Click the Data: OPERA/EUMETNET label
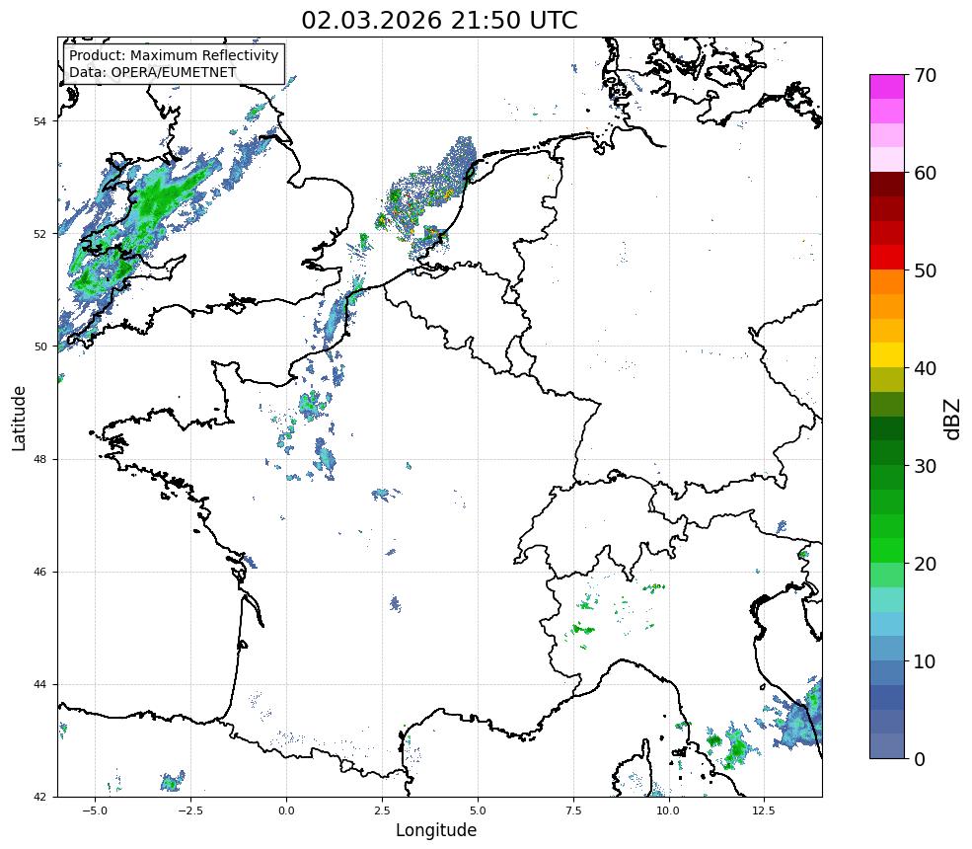Viewport: 972px width, 849px height. pos(153,72)
